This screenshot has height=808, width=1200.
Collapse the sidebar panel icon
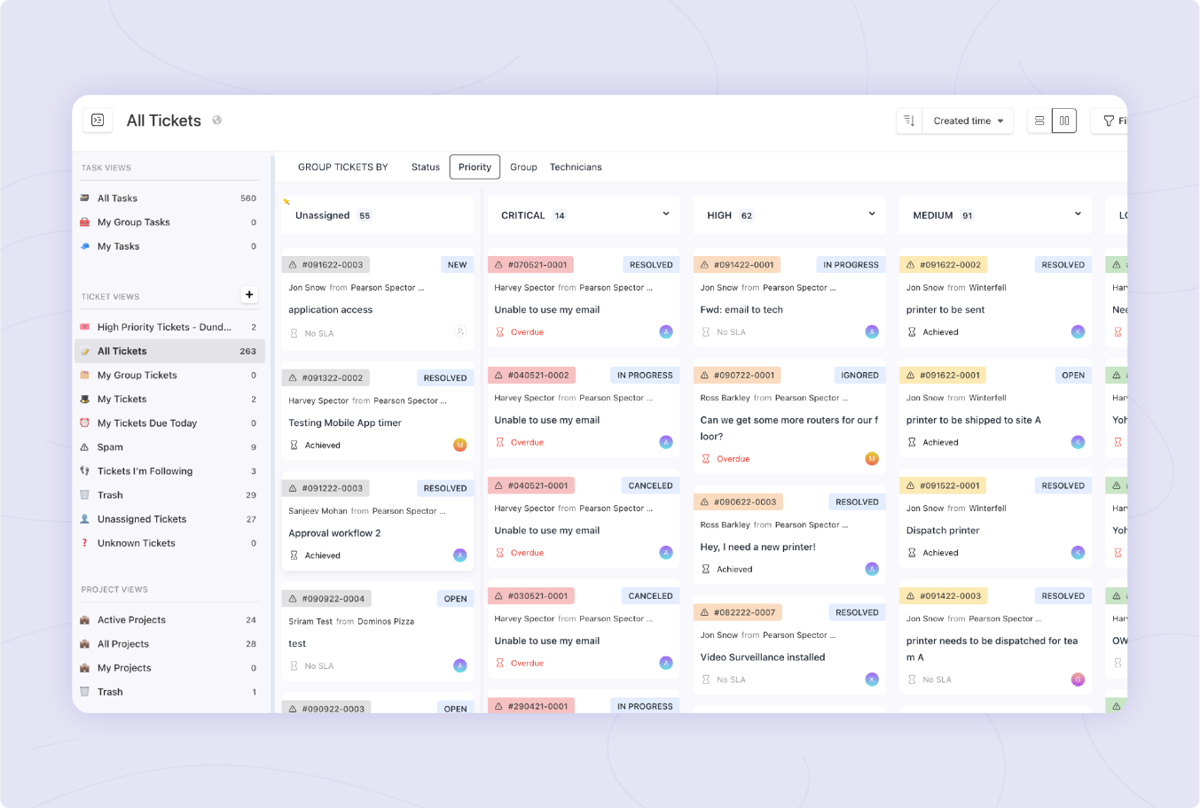tap(98, 120)
